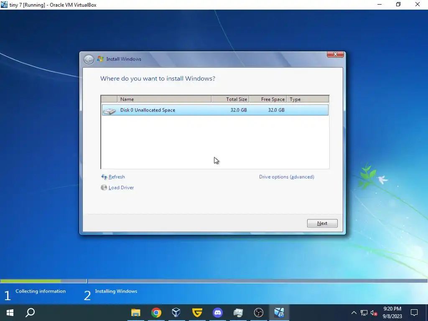Image resolution: width=428 pixels, height=321 pixels.
Task: Click the Refresh link
Action: [117, 177]
